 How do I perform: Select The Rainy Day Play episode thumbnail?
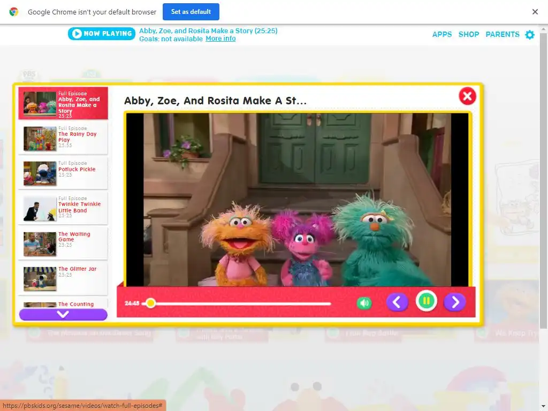[x=40, y=139]
